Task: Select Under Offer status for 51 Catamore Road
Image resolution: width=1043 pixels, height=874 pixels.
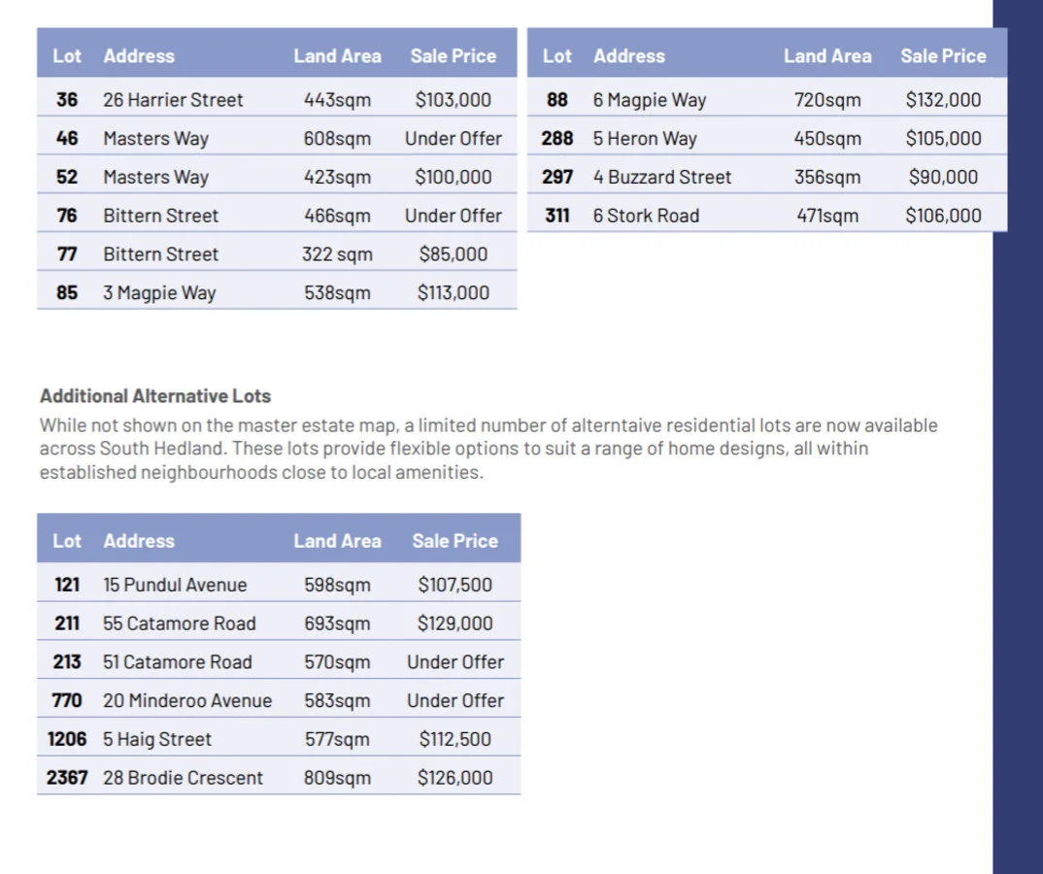Action: pyautogui.click(x=455, y=662)
